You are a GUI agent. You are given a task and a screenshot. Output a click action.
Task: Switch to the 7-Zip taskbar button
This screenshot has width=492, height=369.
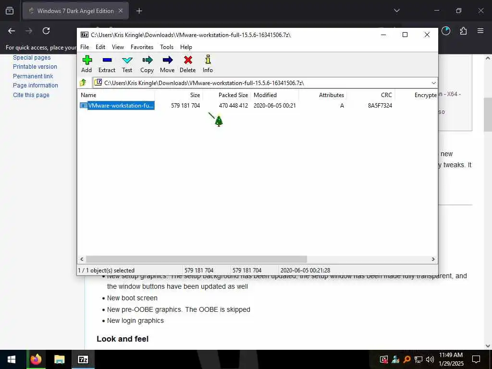click(83, 359)
